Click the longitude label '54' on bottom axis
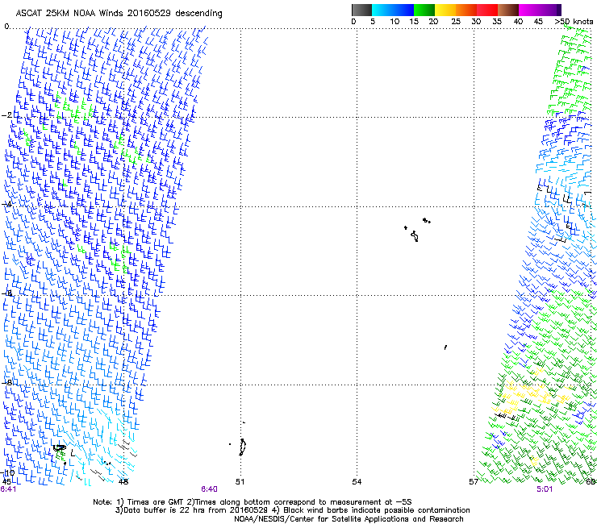This screenshot has width=597, height=524. [x=357, y=482]
